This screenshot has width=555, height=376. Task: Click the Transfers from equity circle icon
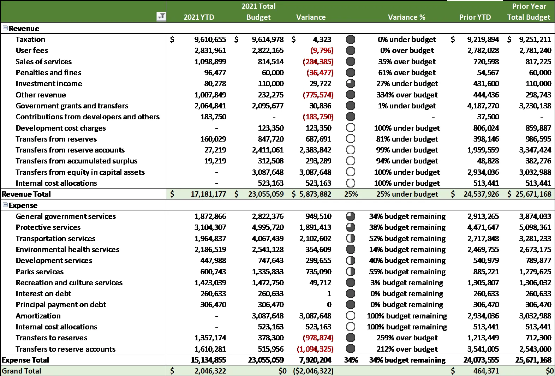[351, 172]
